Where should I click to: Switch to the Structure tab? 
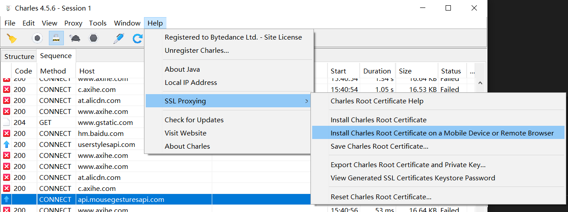click(19, 56)
